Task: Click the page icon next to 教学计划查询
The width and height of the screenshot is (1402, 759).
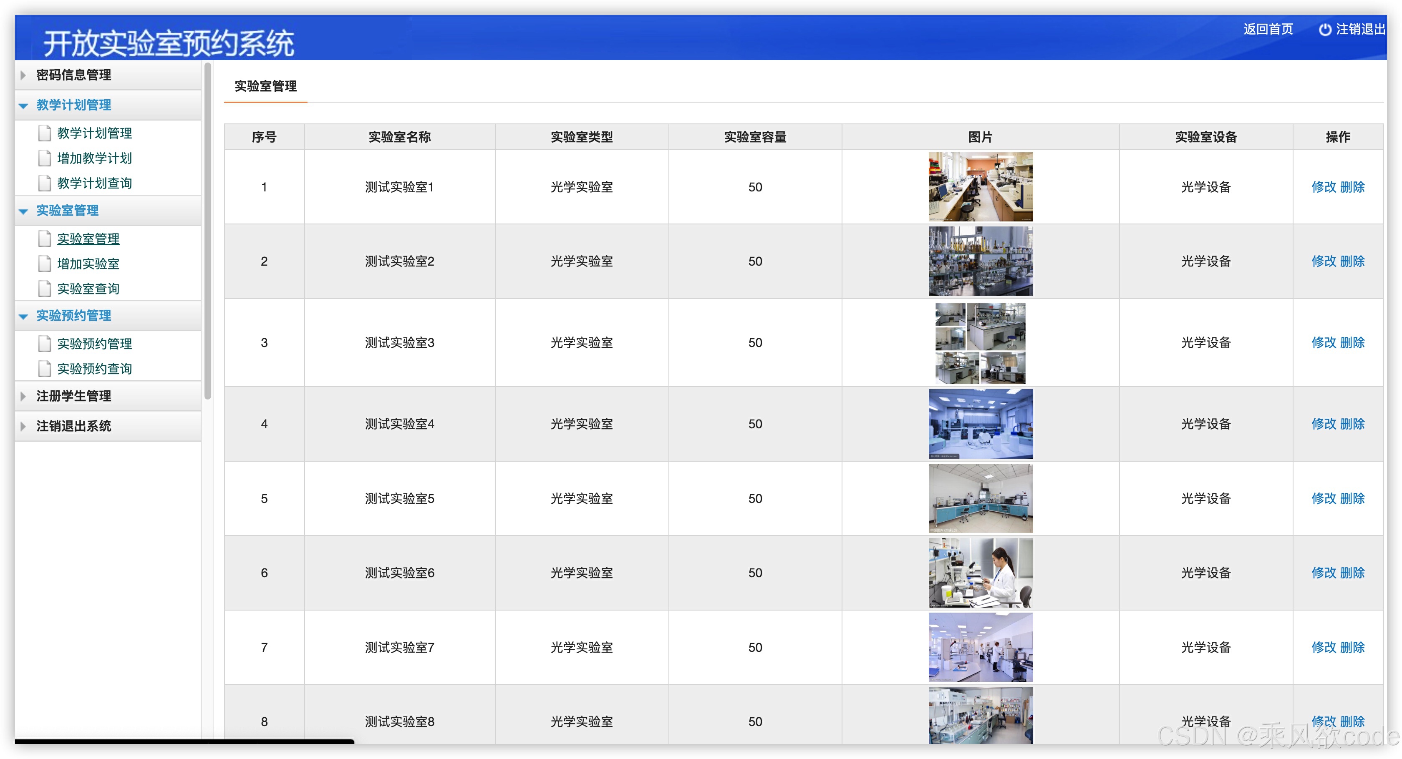Action: [45, 183]
